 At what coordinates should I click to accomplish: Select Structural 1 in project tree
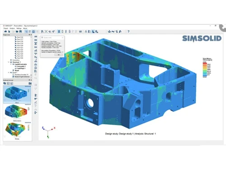click(x=17, y=62)
